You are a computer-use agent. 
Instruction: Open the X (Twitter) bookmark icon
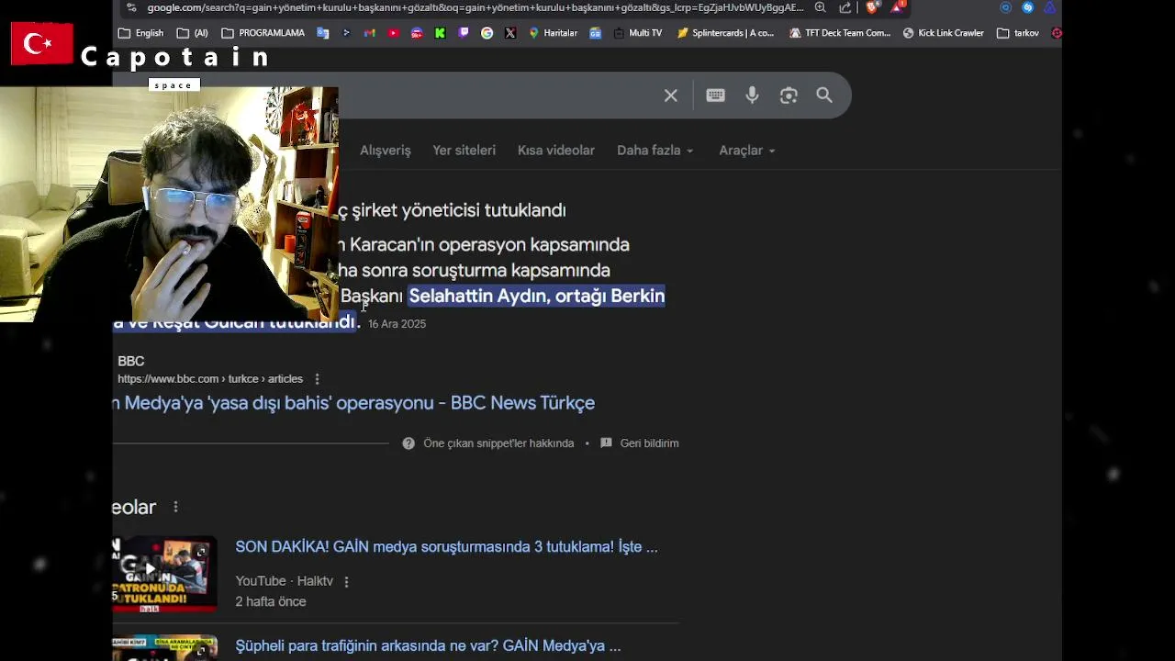tap(510, 33)
